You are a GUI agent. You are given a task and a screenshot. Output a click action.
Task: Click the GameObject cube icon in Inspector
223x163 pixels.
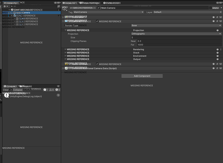click(x=64, y=9)
